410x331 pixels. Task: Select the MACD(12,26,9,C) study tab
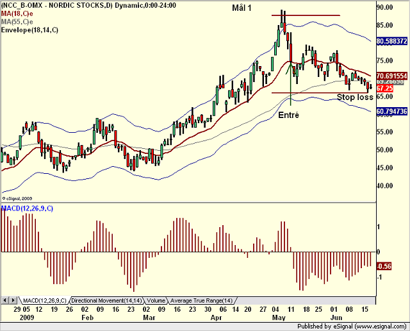[44, 301]
